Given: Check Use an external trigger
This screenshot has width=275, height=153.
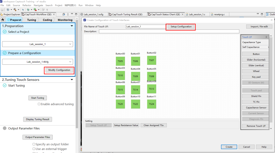Looking at the screenshot, I should pos(34,149).
